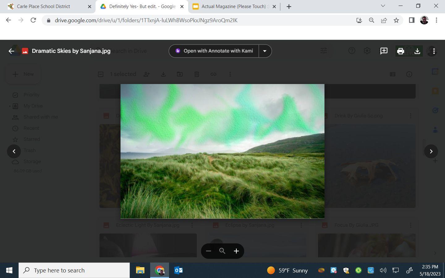Share the selected file with people
This screenshot has height=278, width=445.
click(146, 74)
